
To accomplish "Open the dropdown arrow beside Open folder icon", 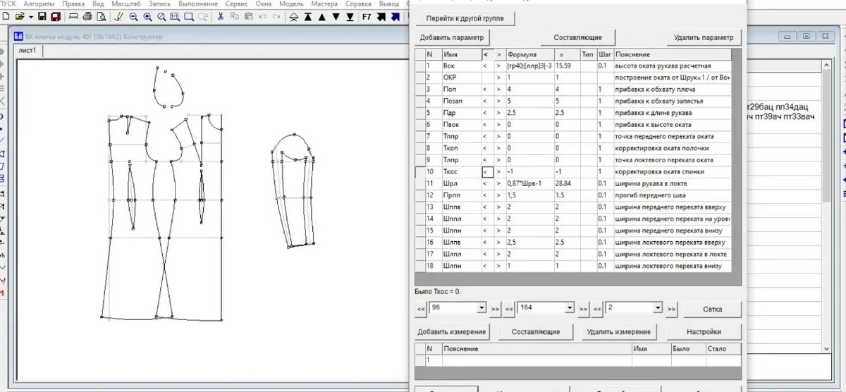I will tap(30, 16).
